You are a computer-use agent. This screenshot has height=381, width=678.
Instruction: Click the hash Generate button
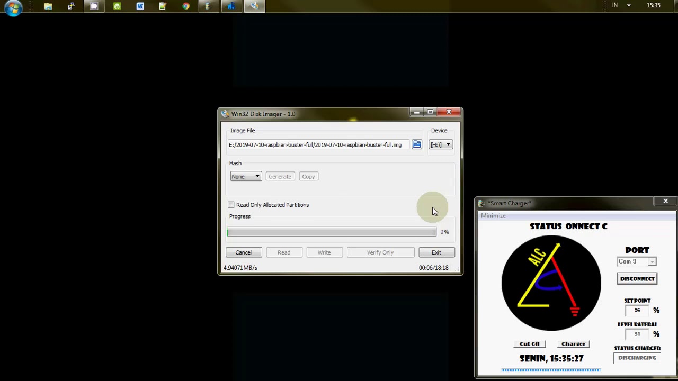point(280,176)
